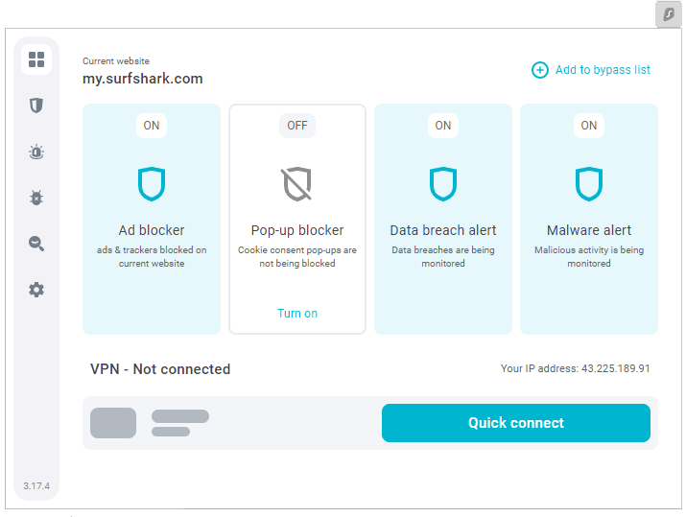Click the crossed-out Pop-up blocker shield icon

297,184
